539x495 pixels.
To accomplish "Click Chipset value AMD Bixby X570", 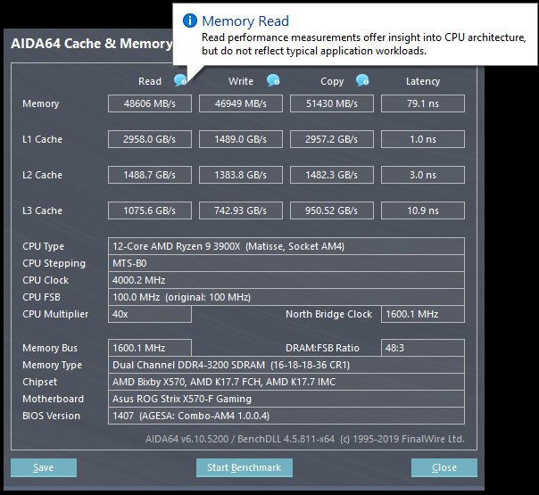I will pos(286,382).
